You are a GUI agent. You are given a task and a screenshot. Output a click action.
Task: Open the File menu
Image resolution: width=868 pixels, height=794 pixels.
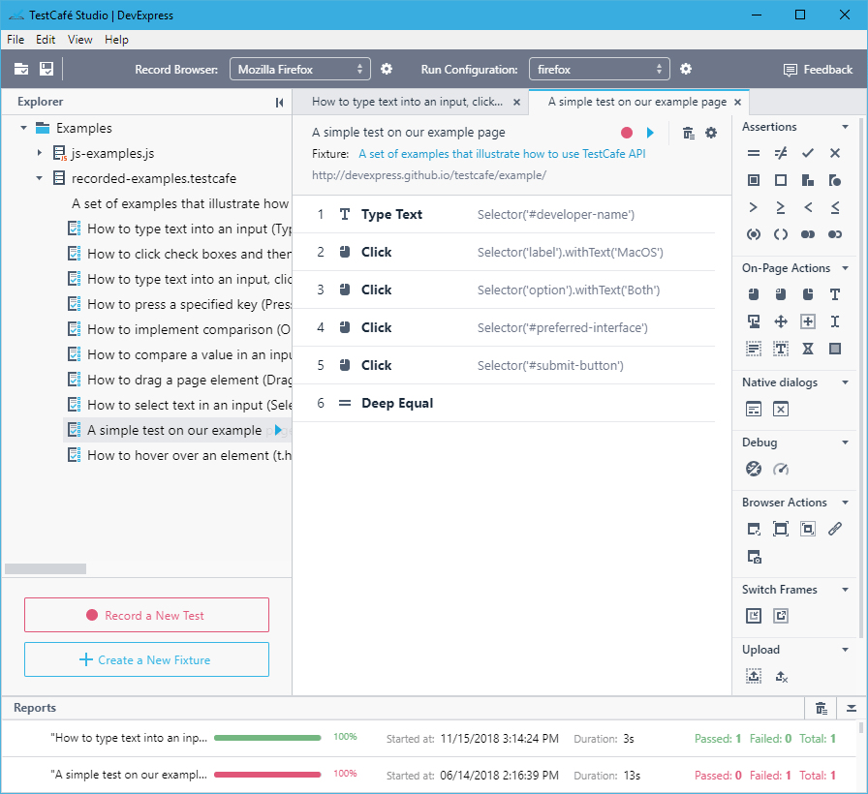pos(15,40)
